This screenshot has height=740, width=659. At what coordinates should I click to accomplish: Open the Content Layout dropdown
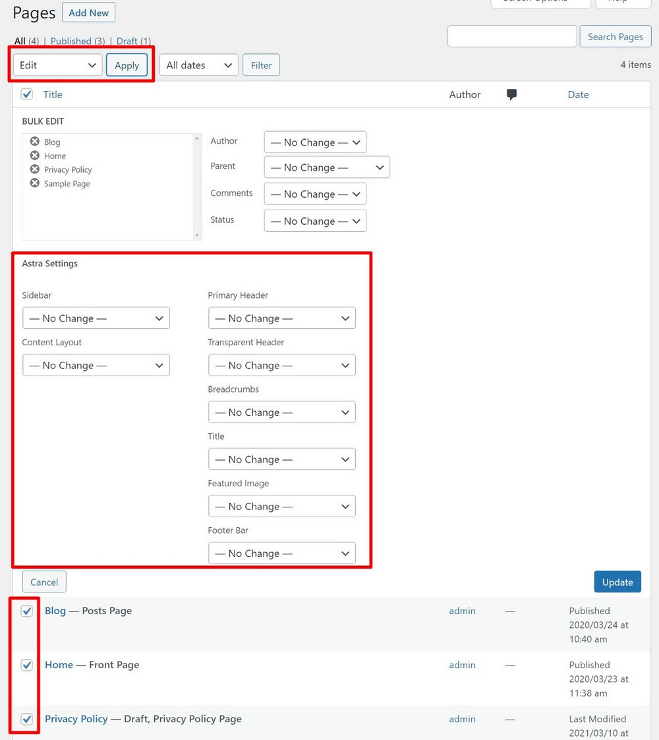pos(96,365)
